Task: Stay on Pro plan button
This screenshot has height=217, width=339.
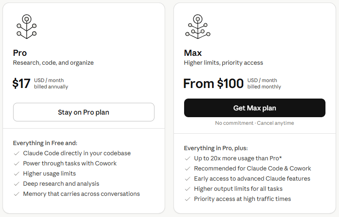Action: point(84,112)
